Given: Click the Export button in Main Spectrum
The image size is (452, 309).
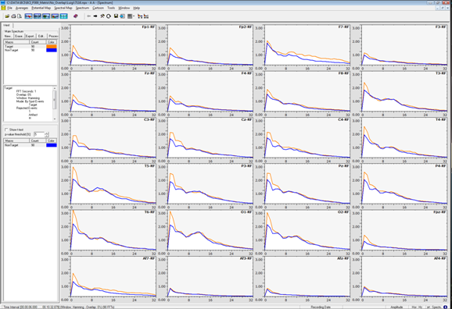Looking at the screenshot, I should tap(30, 36).
